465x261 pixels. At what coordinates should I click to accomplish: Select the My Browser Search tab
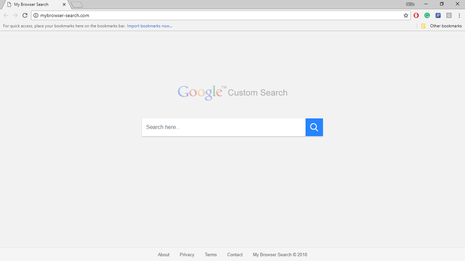pos(32,4)
